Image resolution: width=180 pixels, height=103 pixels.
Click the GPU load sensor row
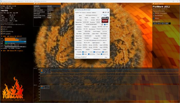(47, 14)
